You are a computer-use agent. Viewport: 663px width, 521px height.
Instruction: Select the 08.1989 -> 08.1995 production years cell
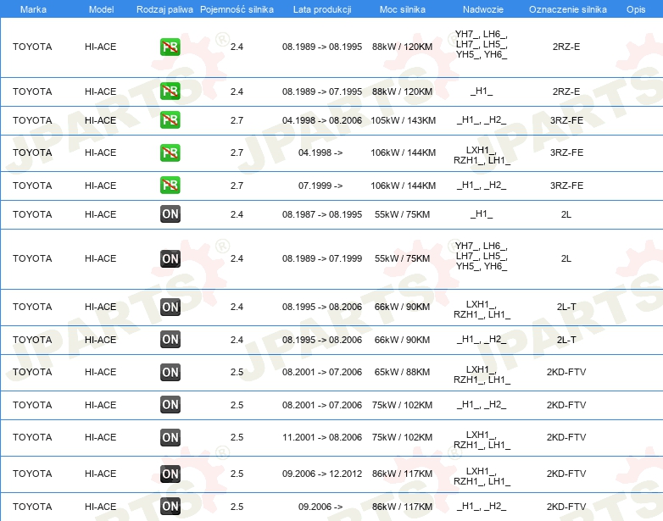coord(322,47)
